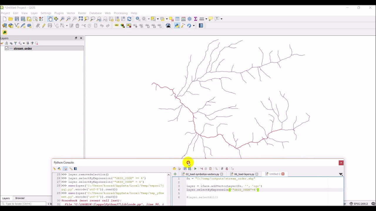Close the 06_load-layers.py tab
Viewport: 376px width, 211px height.
pos(257,174)
